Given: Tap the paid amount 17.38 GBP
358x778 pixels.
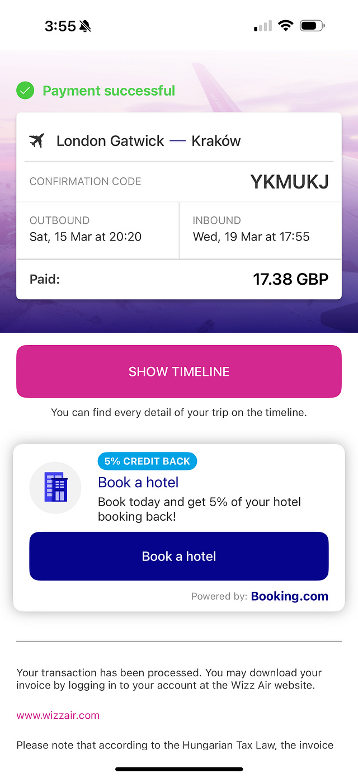Looking at the screenshot, I should click(291, 279).
